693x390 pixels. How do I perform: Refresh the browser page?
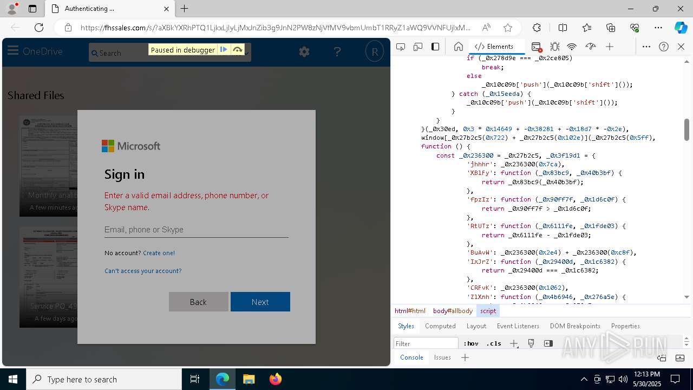[39, 28]
